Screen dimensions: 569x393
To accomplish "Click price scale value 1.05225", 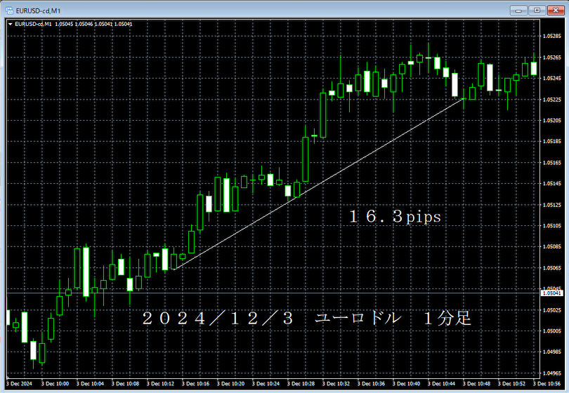I will pos(551,100).
